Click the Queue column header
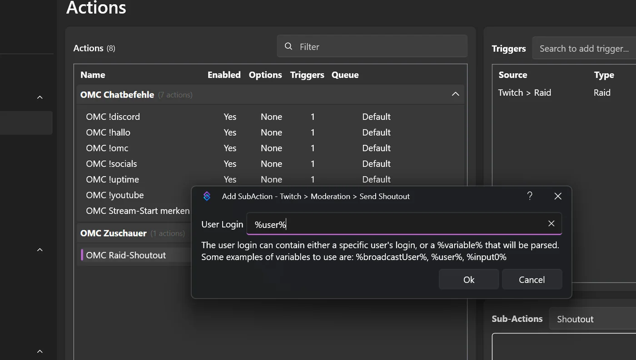The width and height of the screenshot is (636, 360). point(345,75)
